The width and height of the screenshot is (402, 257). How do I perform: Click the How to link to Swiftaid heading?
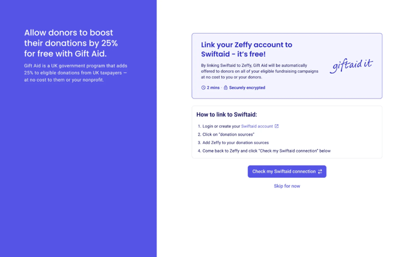coord(227,115)
